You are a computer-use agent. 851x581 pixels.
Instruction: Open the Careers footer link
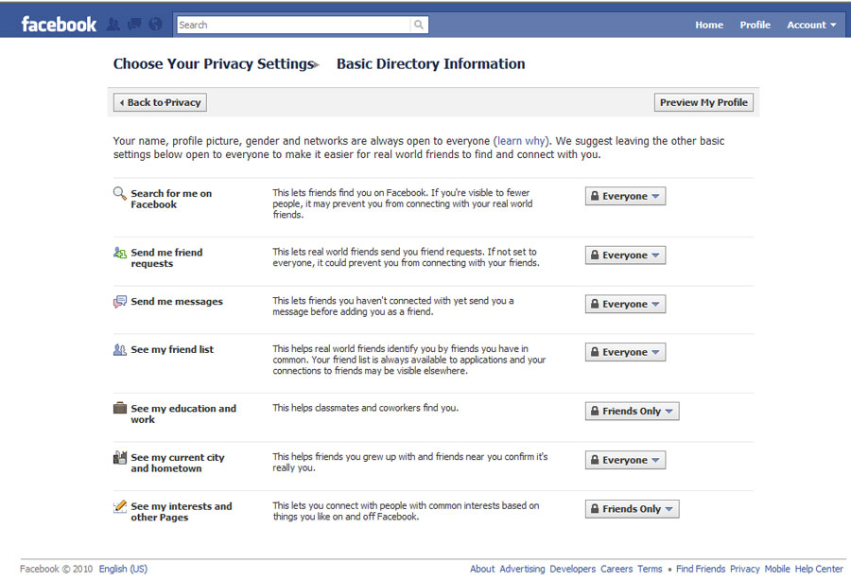617,569
